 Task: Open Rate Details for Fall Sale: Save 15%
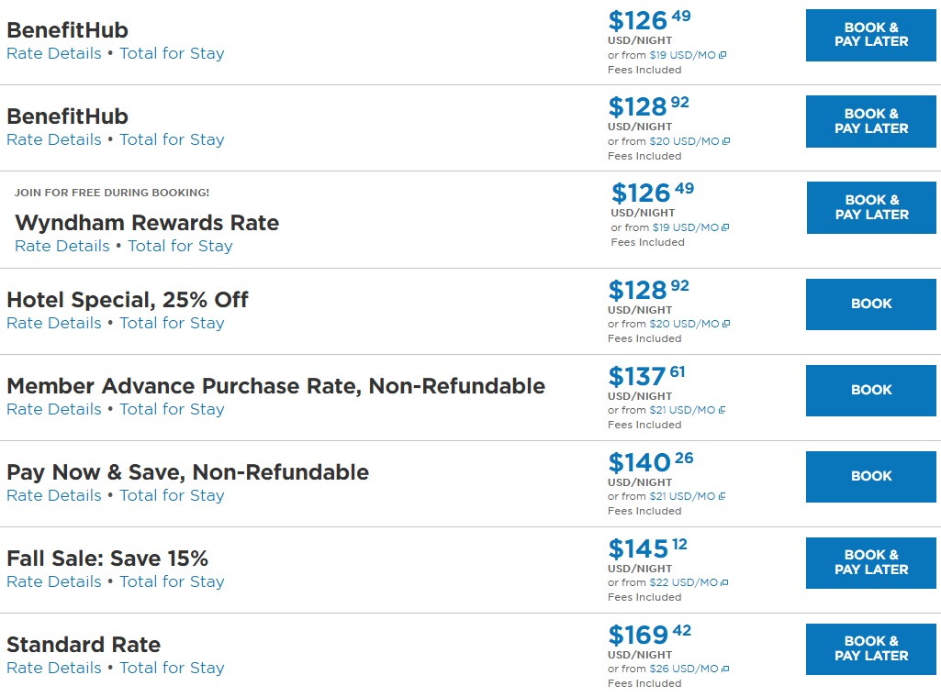click(x=54, y=581)
